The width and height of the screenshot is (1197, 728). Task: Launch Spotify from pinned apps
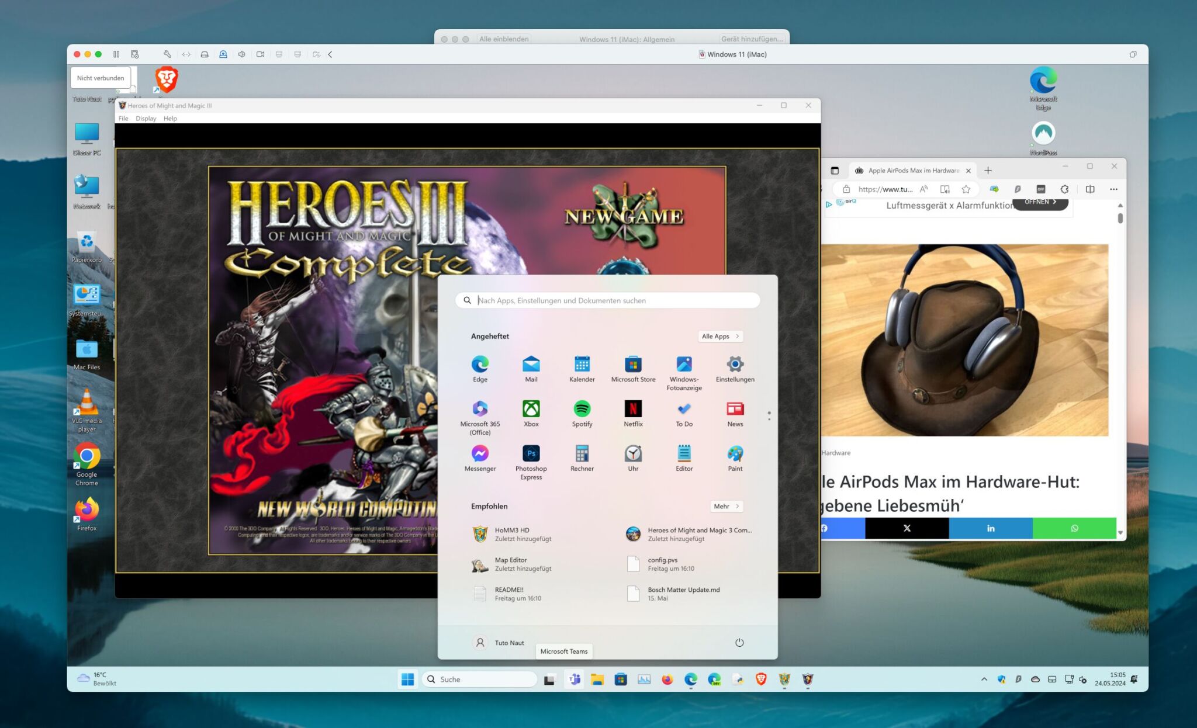click(x=582, y=414)
